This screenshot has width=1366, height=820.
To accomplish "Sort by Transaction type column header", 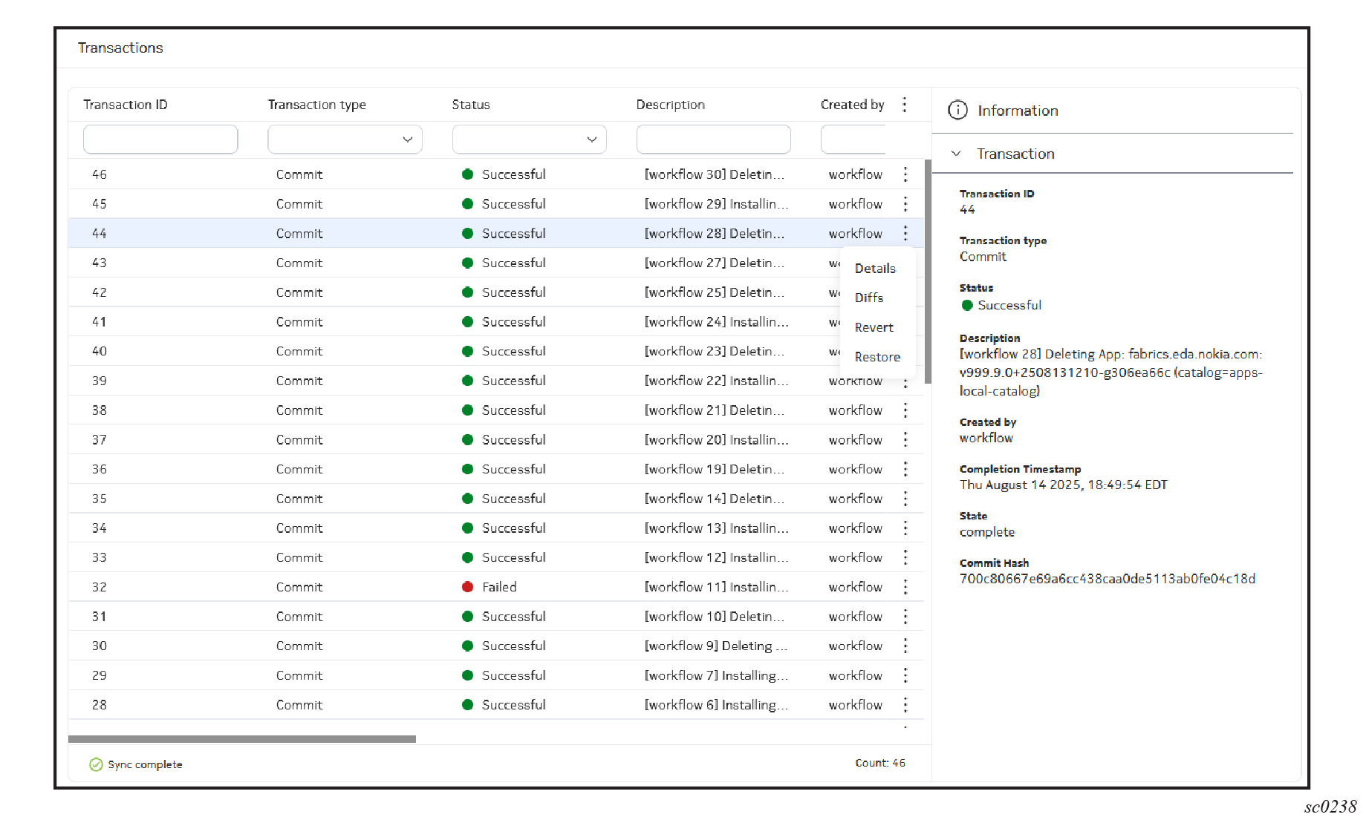I will point(316,105).
